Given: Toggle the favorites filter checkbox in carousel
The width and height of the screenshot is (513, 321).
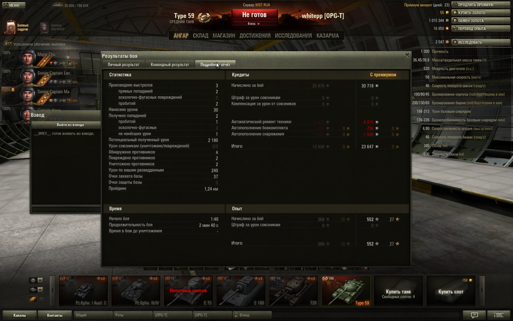Looking at the screenshot, I should [x=41, y=299].
